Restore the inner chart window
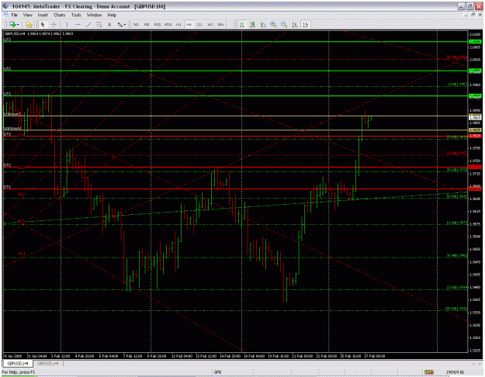This screenshot has width=485, height=377. [473, 15]
